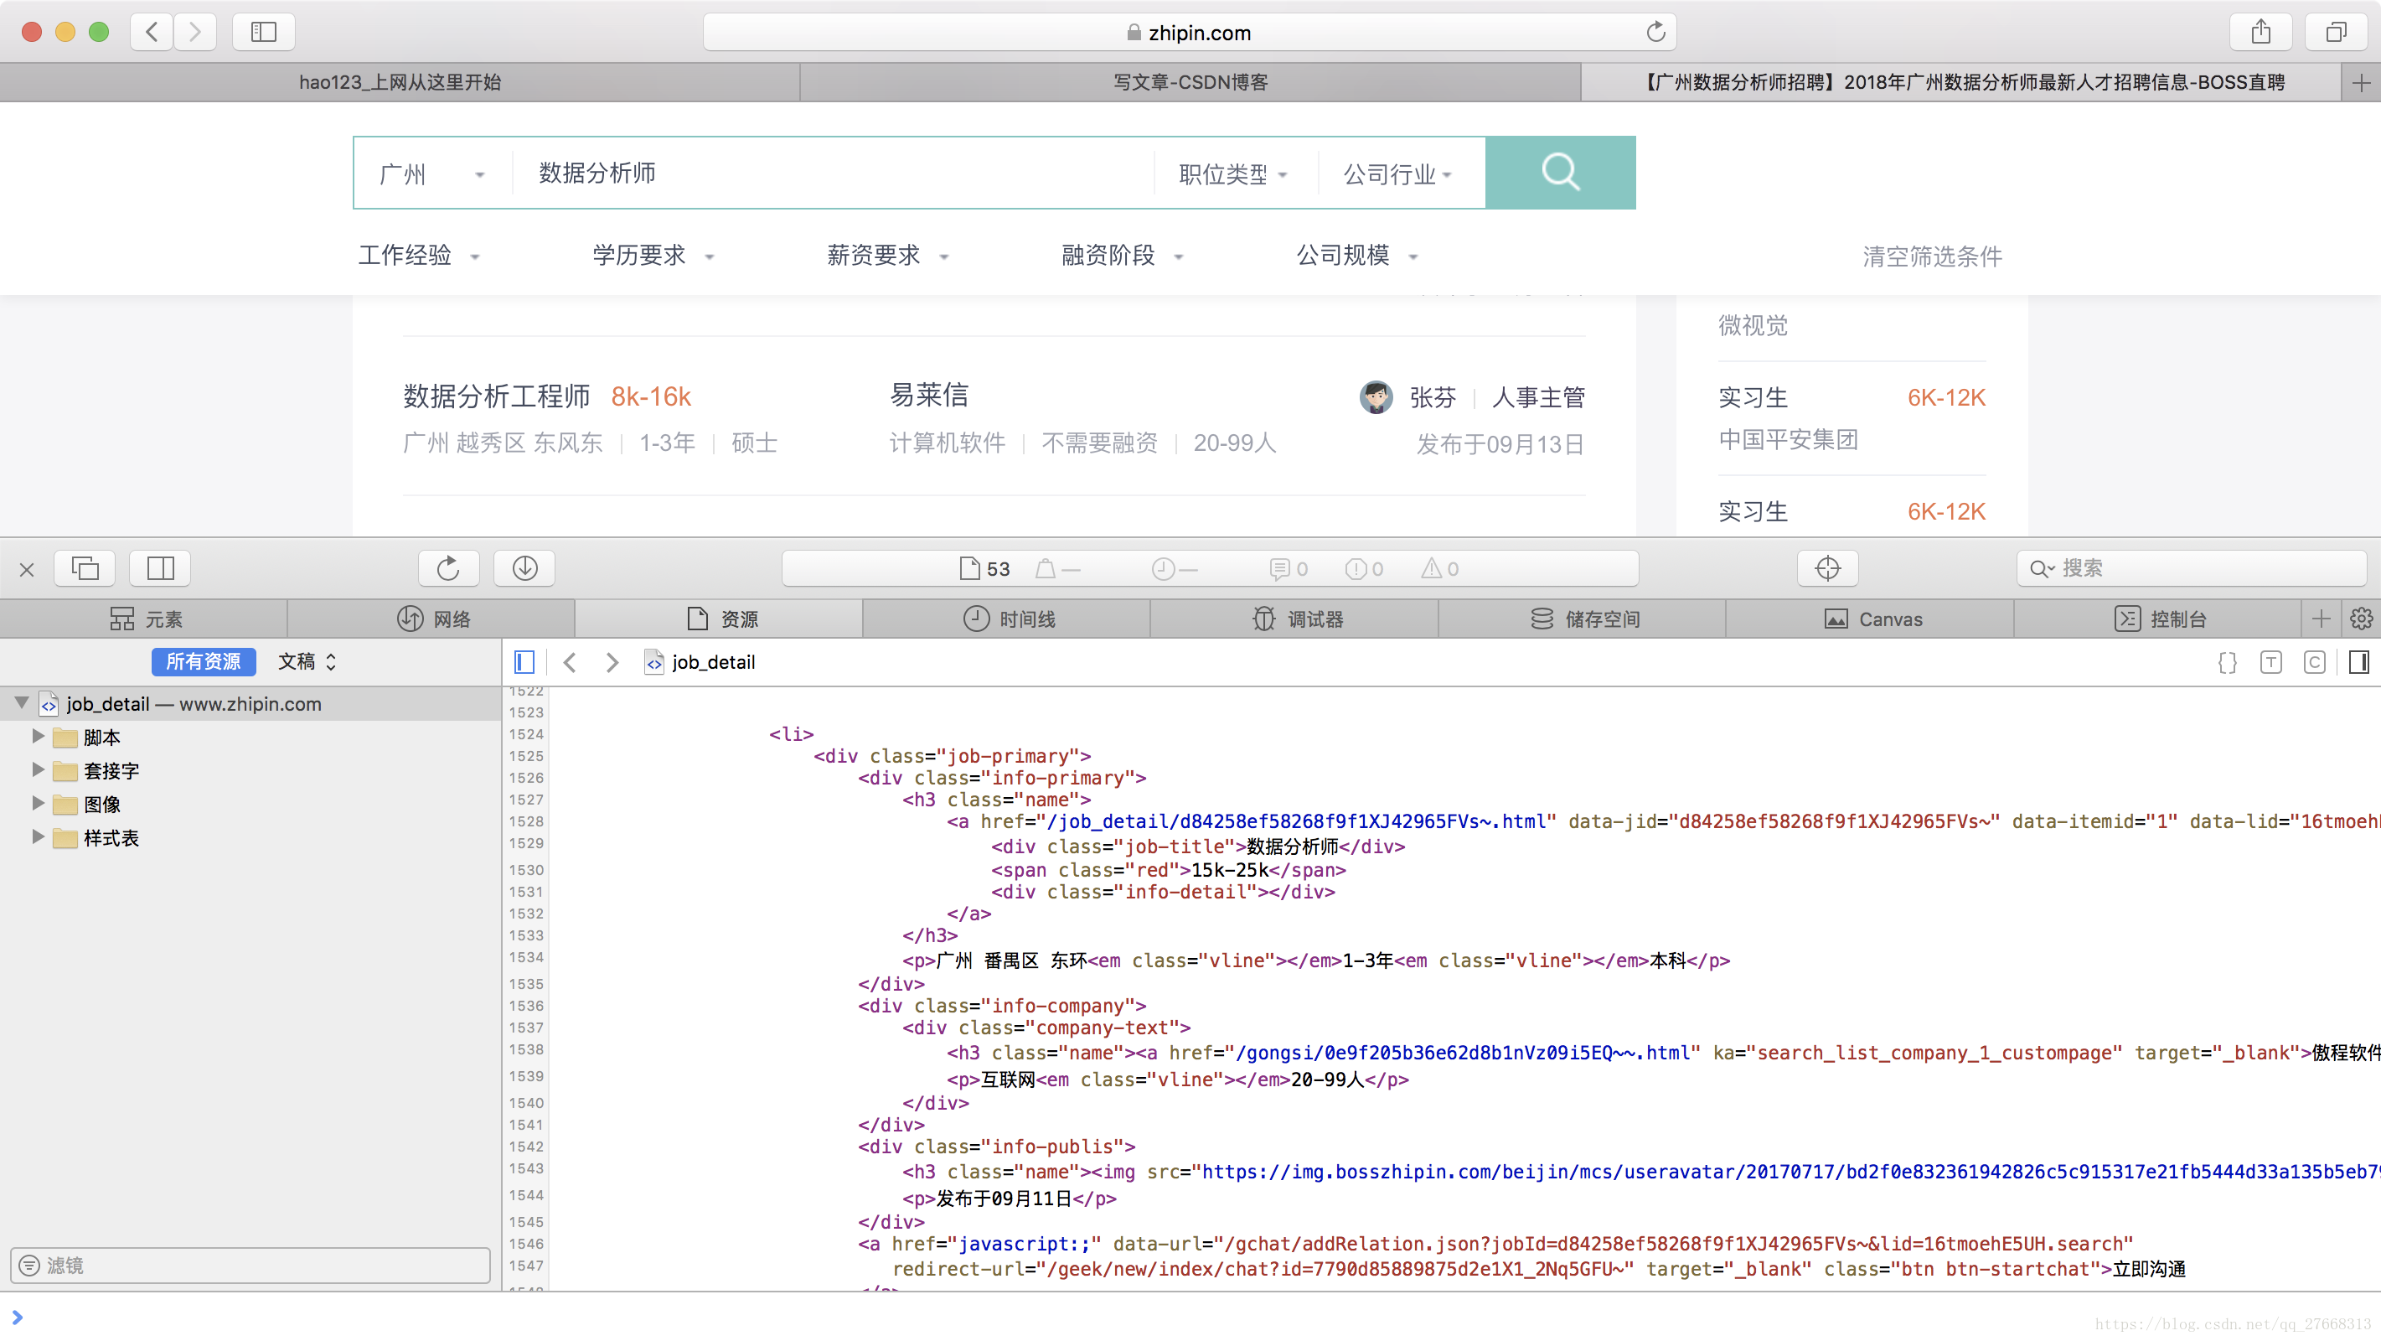The width and height of the screenshot is (2381, 1341).
Task: Expand the 脚本 folder
Action: tap(38, 736)
